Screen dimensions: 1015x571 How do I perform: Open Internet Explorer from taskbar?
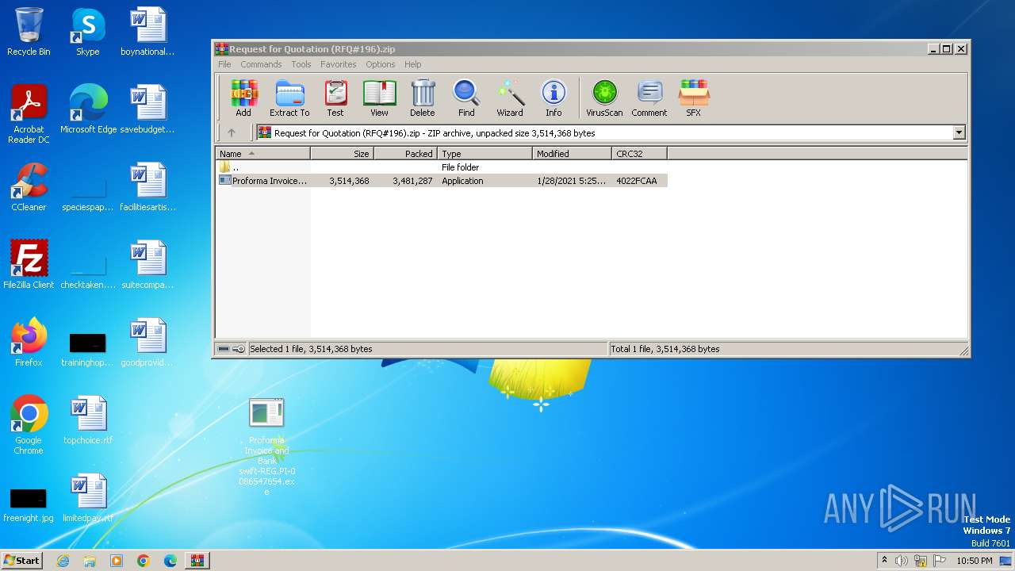pos(63,561)
